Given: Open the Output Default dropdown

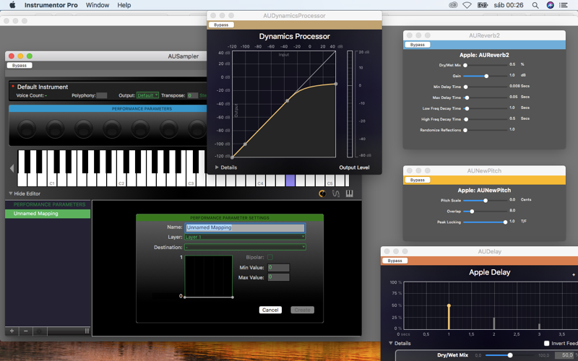Looking at the screenshot, I should coord(147,95).
